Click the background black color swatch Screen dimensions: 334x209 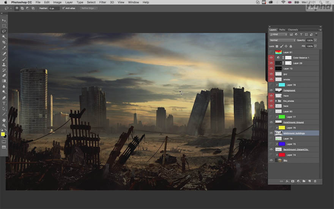5,137
